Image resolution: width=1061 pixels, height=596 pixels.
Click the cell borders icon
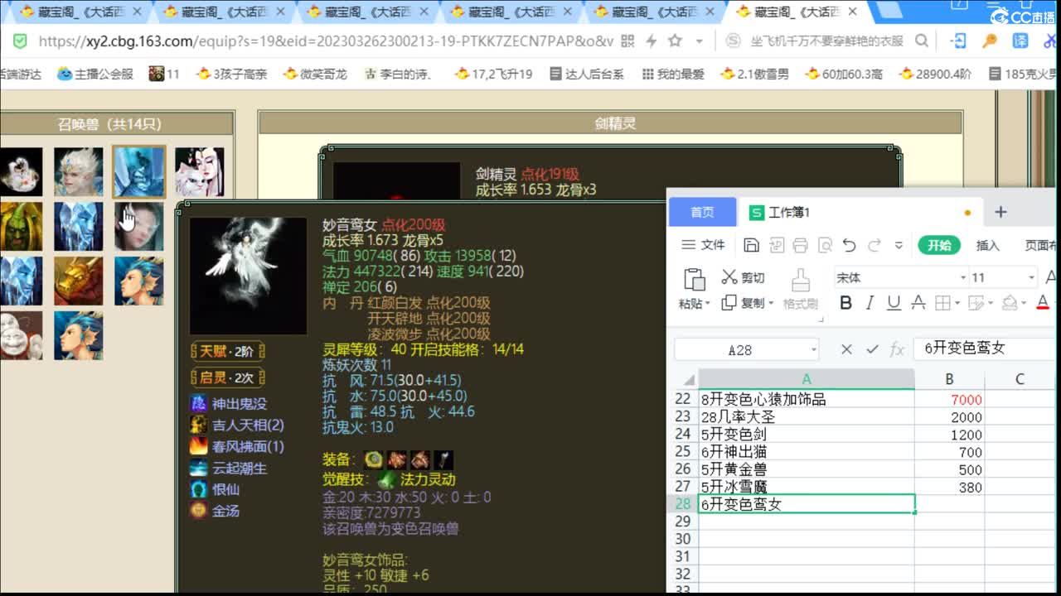[943, 303]
